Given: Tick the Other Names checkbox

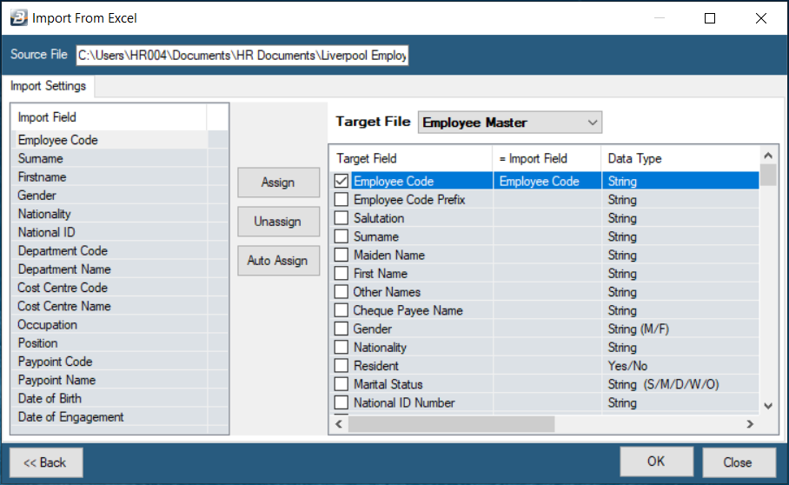Looking at the screenshot, I should [x=341, y=292].
